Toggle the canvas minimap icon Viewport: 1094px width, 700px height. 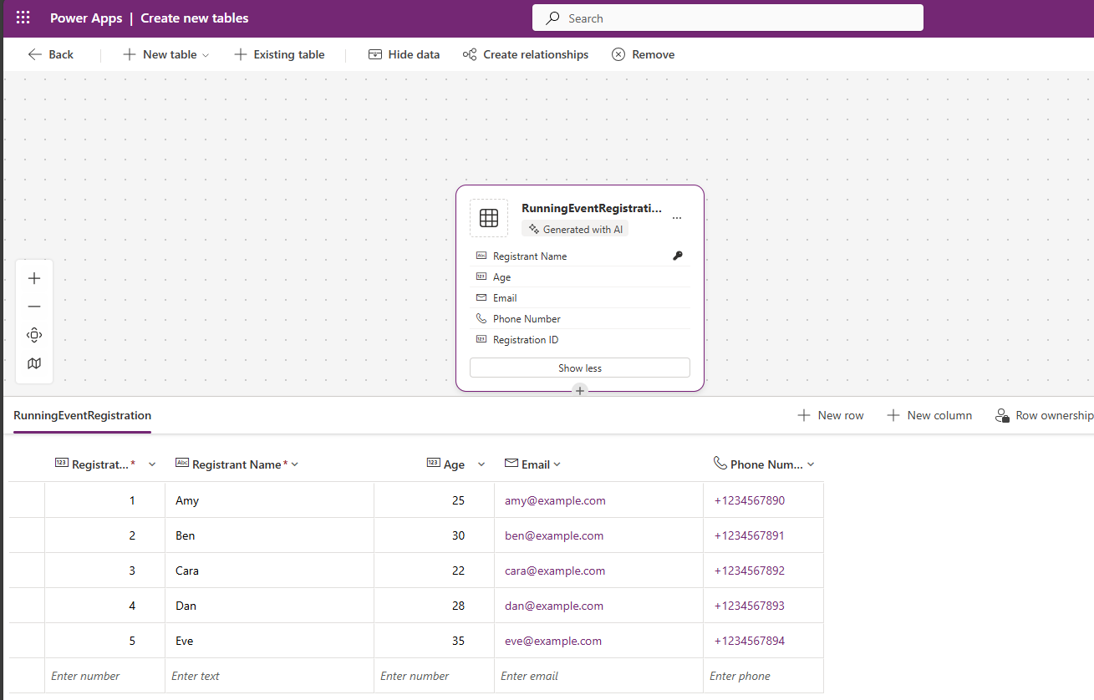pyautogui.click(x=34, y=363)
